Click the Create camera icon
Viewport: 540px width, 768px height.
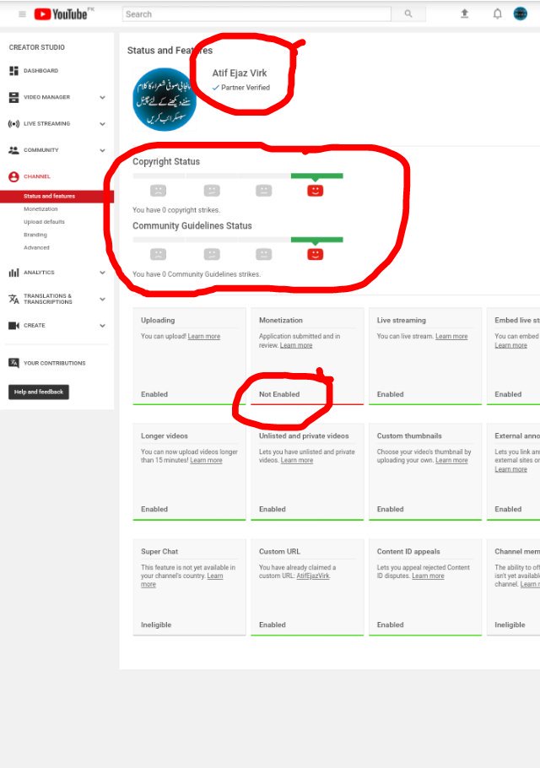(x=13, y=325)
